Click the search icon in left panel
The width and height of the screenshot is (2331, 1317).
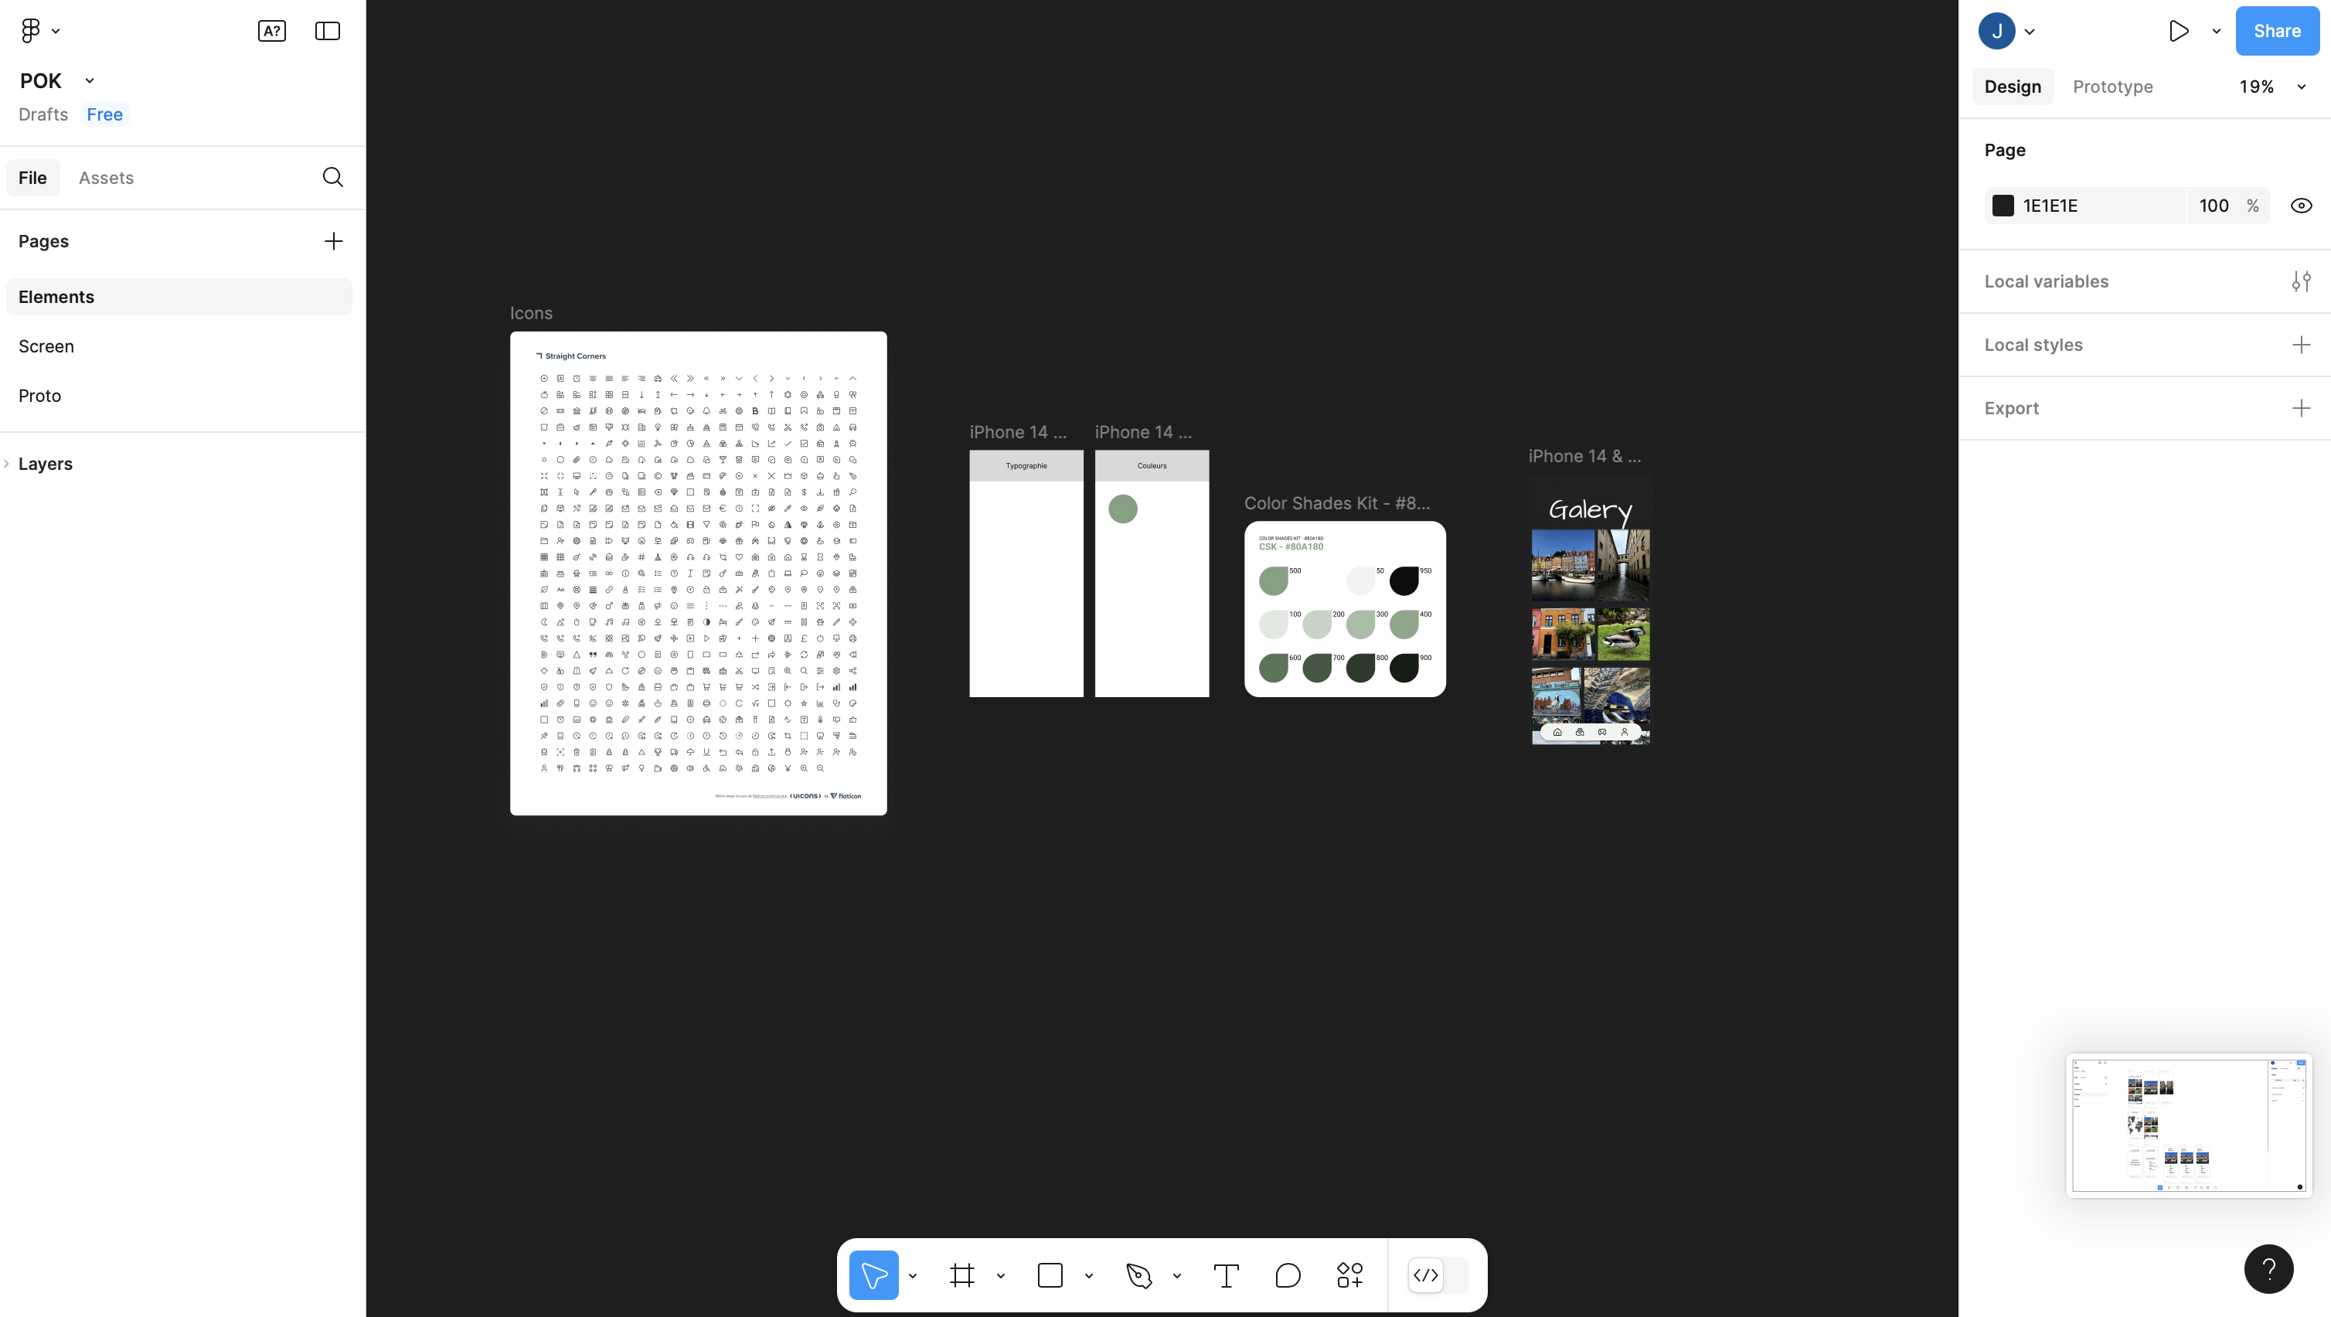click(x=332, y=178)
